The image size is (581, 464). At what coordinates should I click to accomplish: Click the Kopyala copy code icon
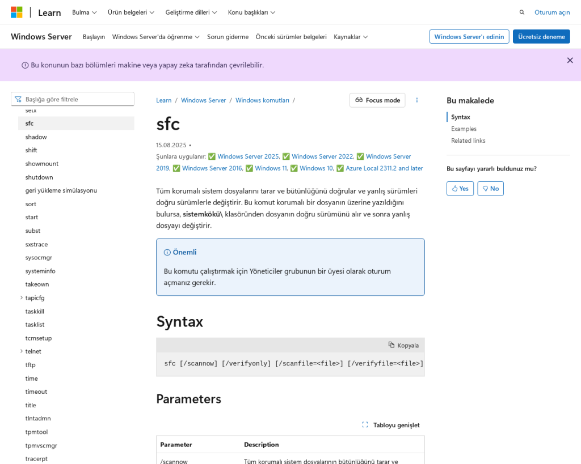[x=391, y=345]
